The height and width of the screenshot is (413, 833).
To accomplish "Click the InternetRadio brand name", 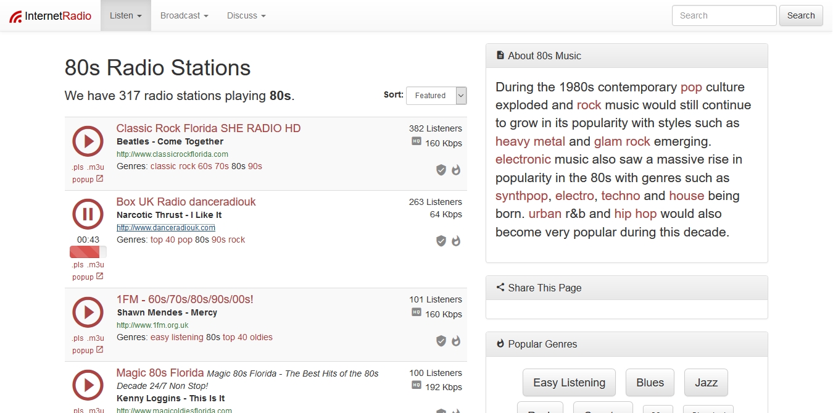I will 58,16.
